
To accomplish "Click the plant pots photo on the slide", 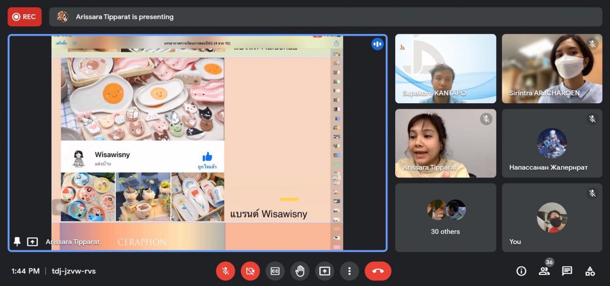I will point(143,197).
